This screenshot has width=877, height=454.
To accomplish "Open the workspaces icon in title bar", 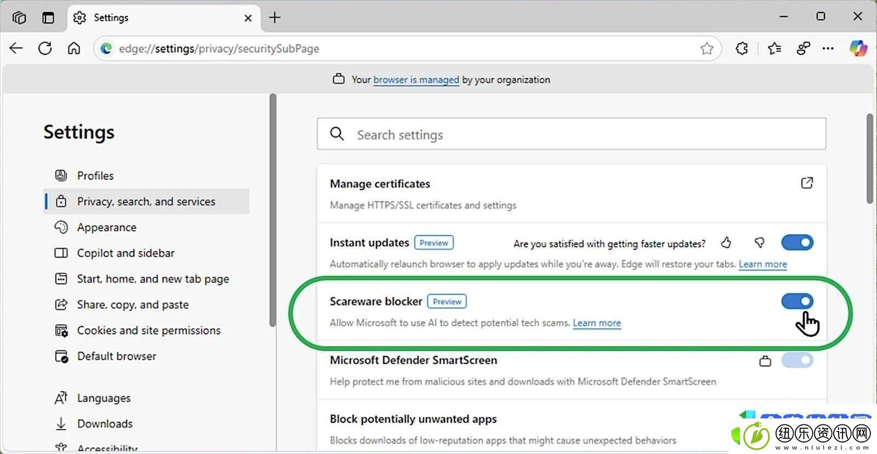I will tap(19, 18).
